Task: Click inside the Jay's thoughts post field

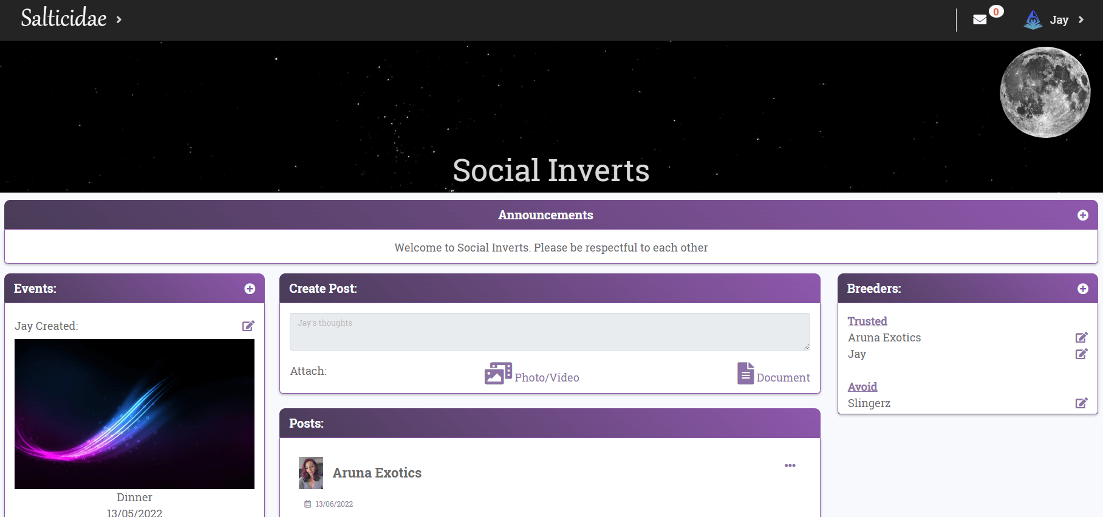Action: 550,331
